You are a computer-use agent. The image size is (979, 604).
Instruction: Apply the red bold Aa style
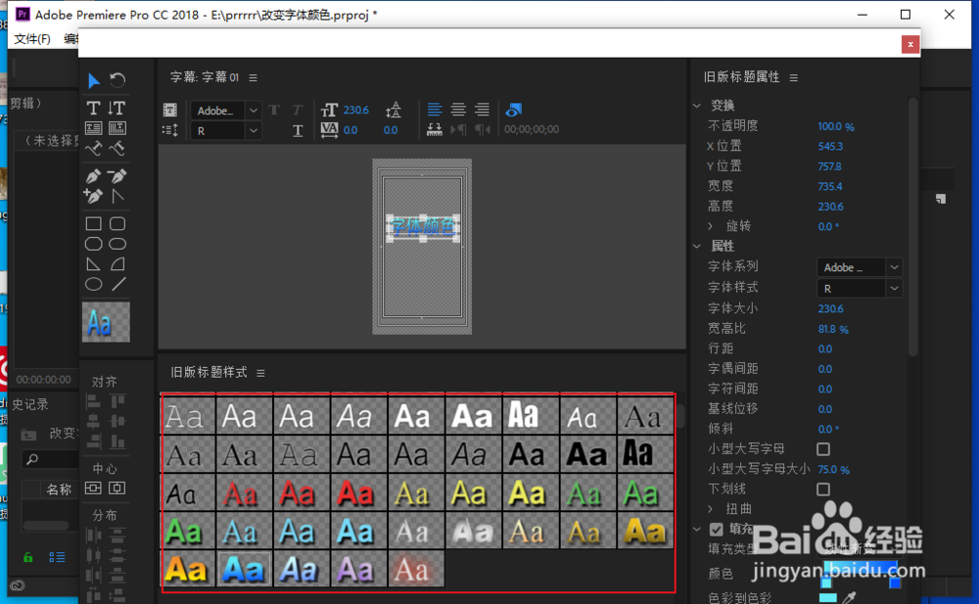[354, 494]
